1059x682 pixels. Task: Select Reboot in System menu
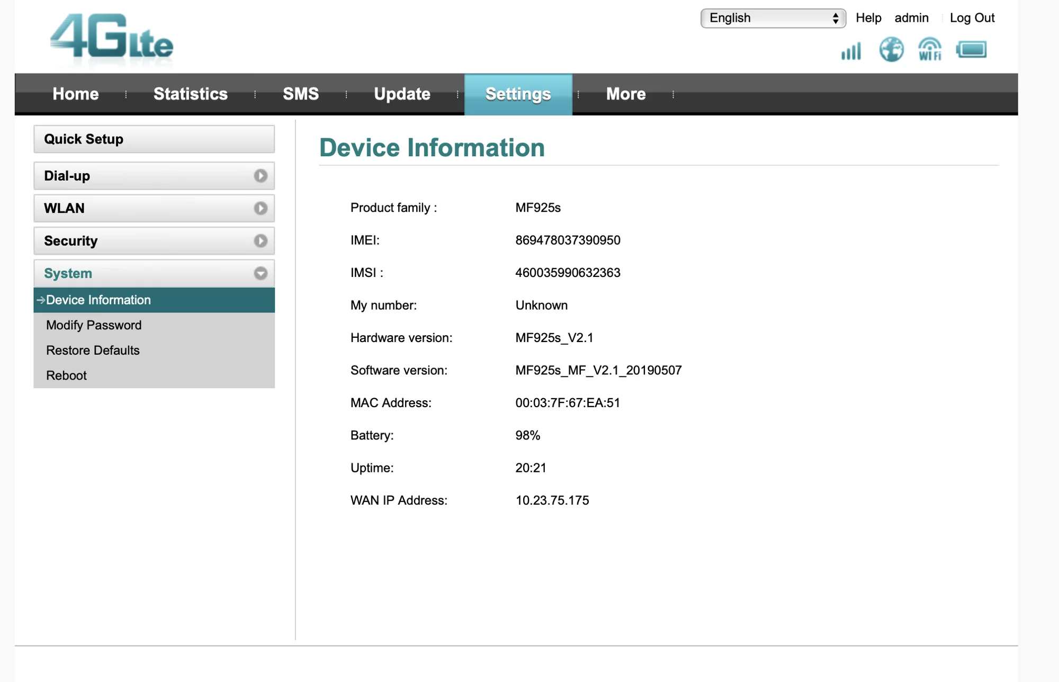click(x=66, y=375)
